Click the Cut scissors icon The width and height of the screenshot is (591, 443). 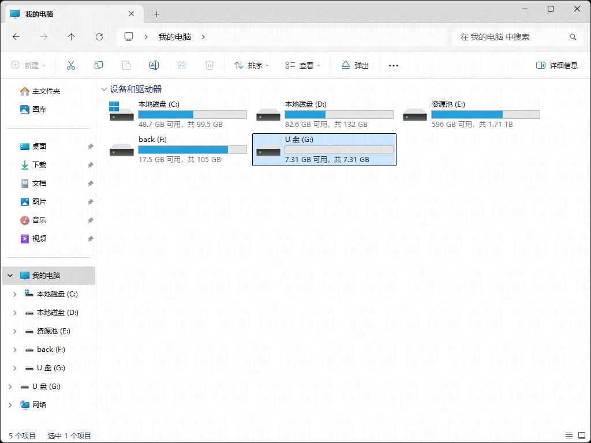click(x=71, y=66)
